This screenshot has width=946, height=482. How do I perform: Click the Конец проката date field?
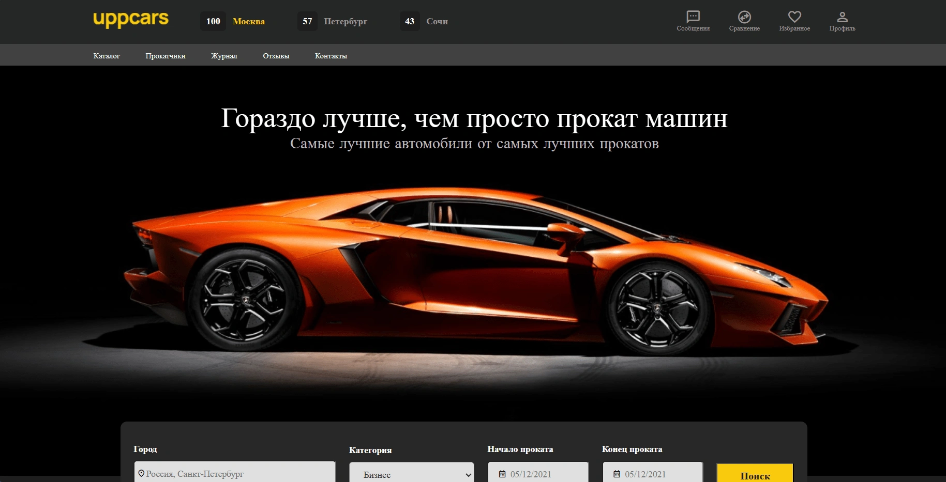(653, 472)
